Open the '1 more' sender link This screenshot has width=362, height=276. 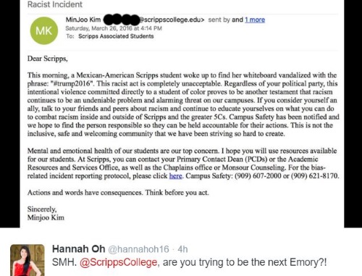click(255, 20)
